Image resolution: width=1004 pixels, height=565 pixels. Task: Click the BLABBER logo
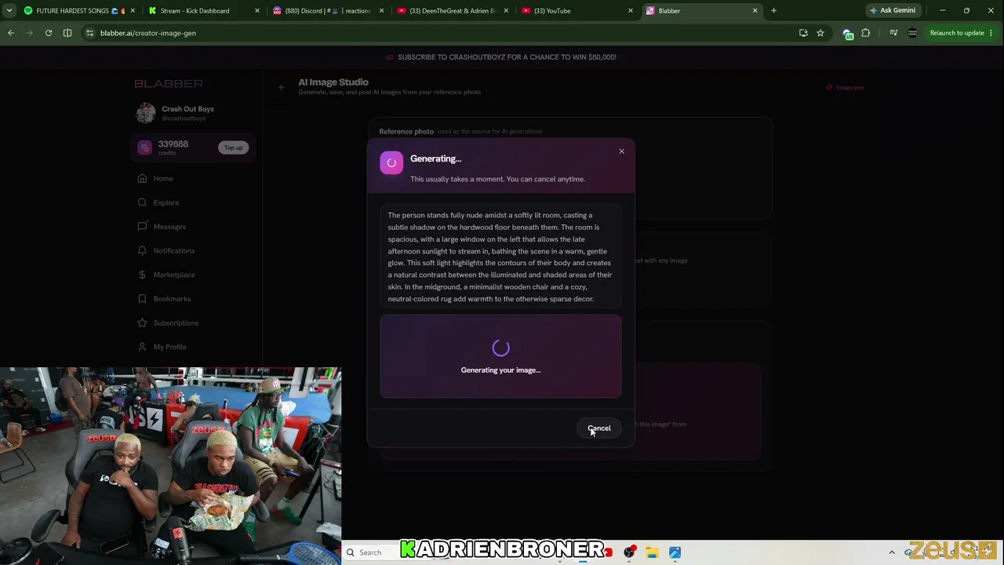169,84
